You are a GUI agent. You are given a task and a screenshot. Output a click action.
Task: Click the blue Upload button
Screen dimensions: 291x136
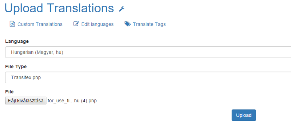coord(244,115)
